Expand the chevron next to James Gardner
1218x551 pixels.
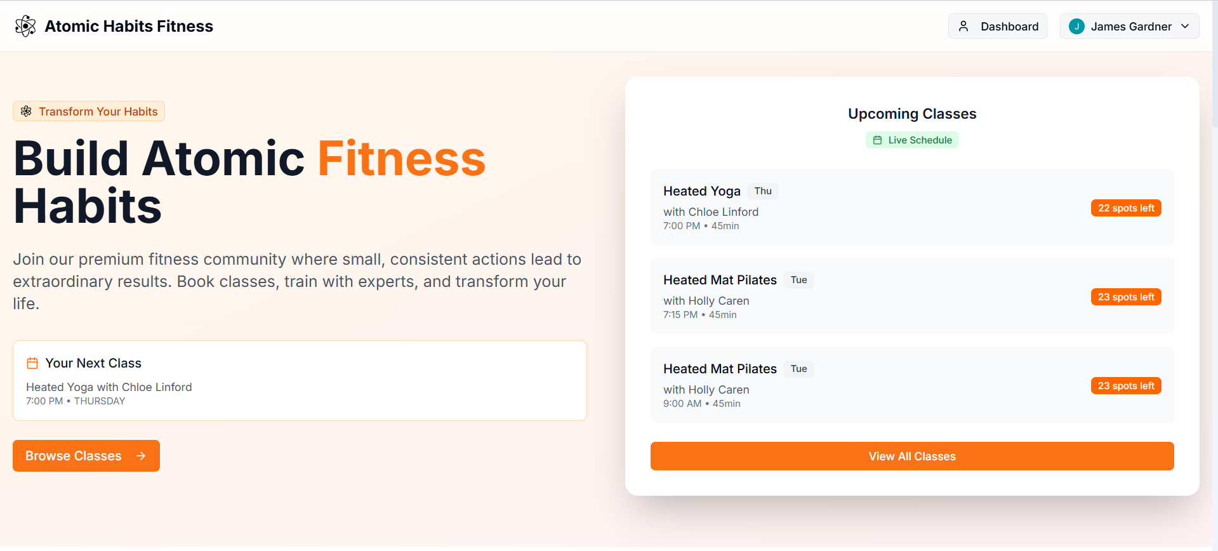tap(1185, 27)
